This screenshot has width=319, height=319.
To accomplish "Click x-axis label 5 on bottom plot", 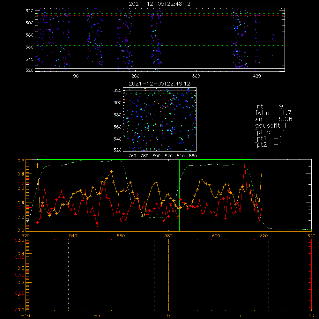I will [240, 315].
